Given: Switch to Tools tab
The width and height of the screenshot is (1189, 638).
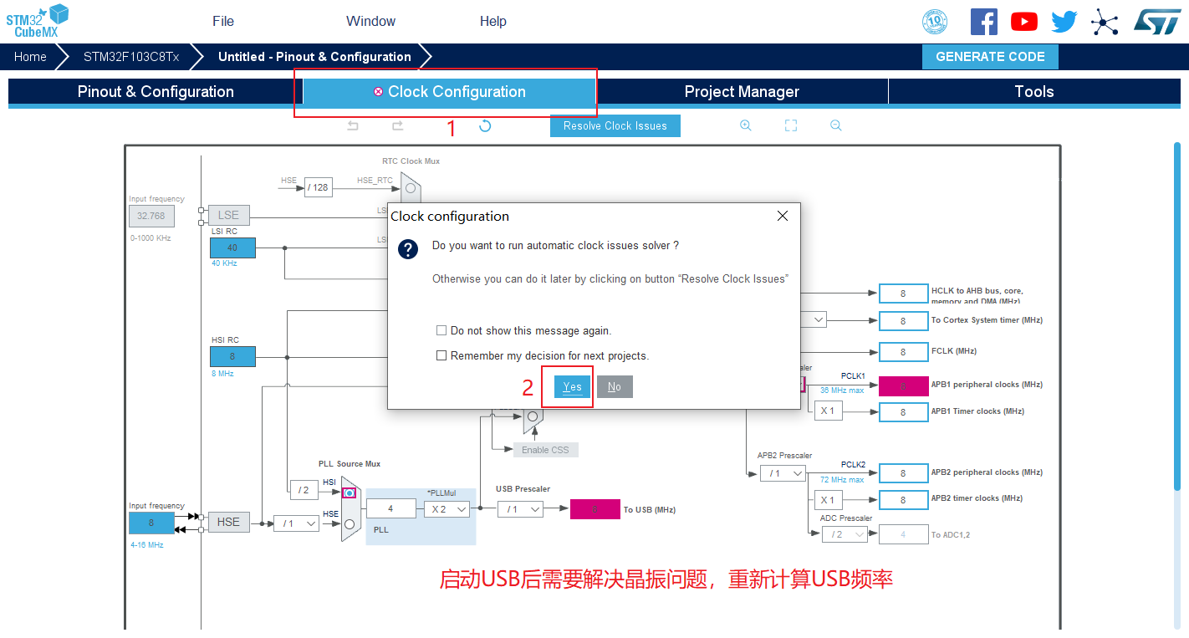Looking at the screenshot, I should pyautogui.click(x=1034, y=91).
